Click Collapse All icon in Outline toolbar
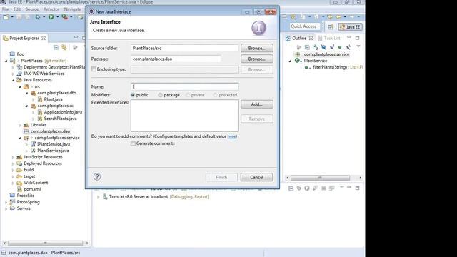 [307, 47]
